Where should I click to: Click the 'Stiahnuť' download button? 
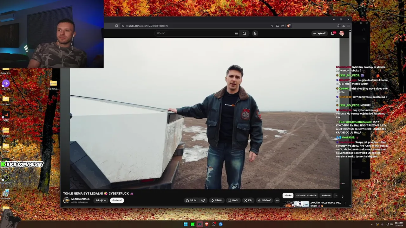(x=264, y=200)
